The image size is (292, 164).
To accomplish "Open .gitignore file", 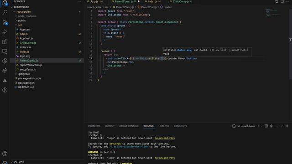I will pyautogui.click(x=24, y=74).
